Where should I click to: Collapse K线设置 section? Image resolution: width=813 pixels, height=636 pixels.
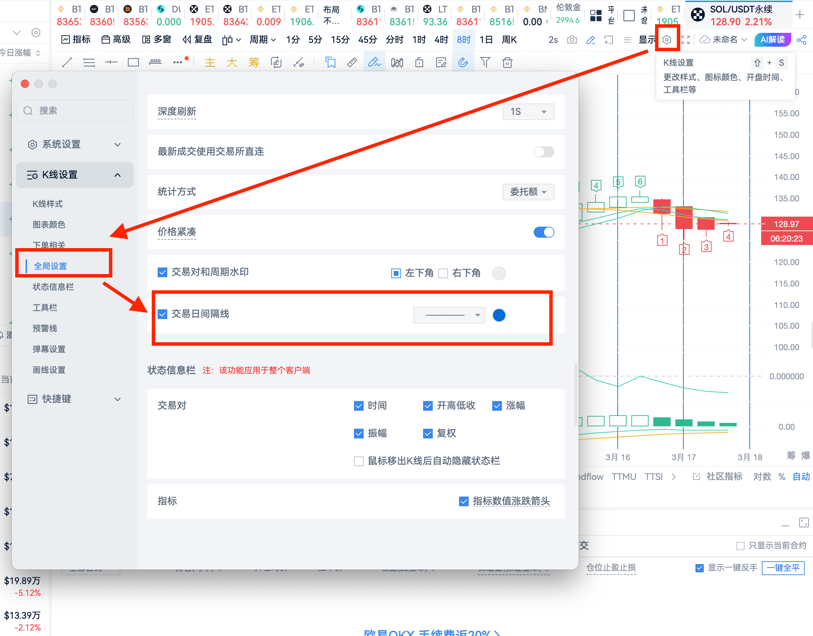tap(74, 175)
